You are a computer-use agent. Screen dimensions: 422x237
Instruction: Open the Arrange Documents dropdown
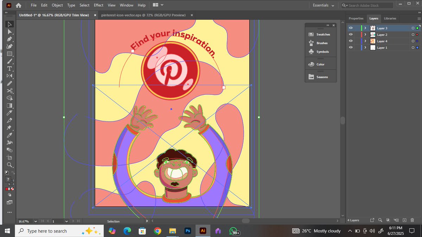point(159,5)
